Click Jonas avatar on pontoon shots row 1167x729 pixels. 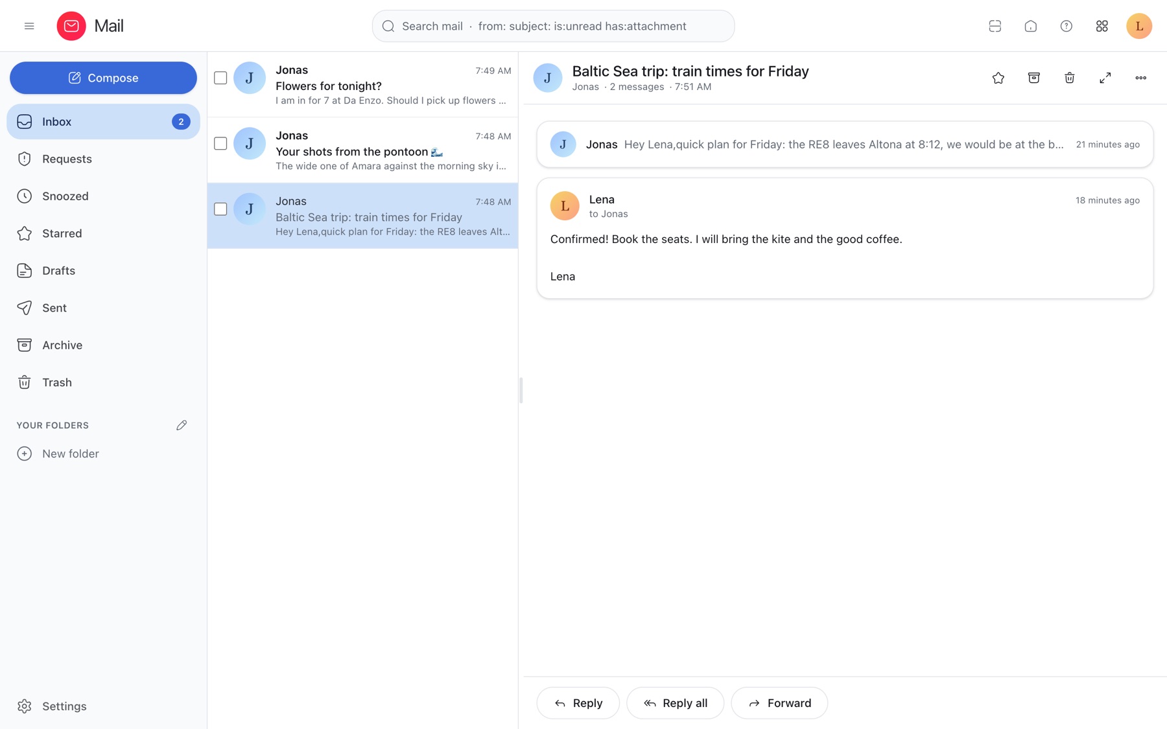click(250, 143)
